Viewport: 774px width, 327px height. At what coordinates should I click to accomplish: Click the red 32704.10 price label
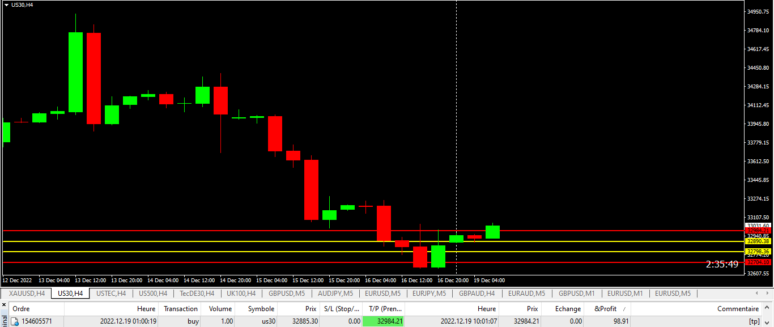click(758, 262)
